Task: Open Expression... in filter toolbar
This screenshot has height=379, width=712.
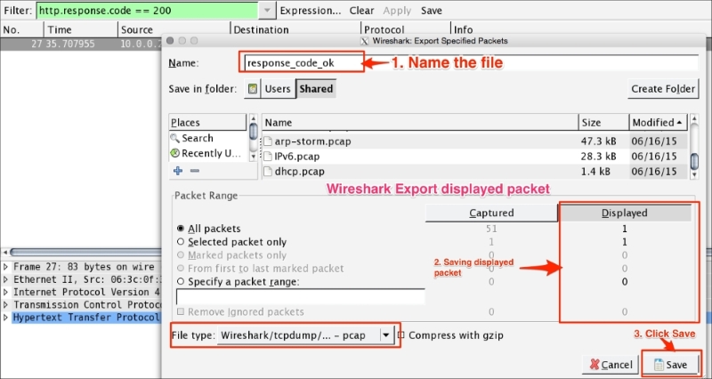Action: point(311,11)
